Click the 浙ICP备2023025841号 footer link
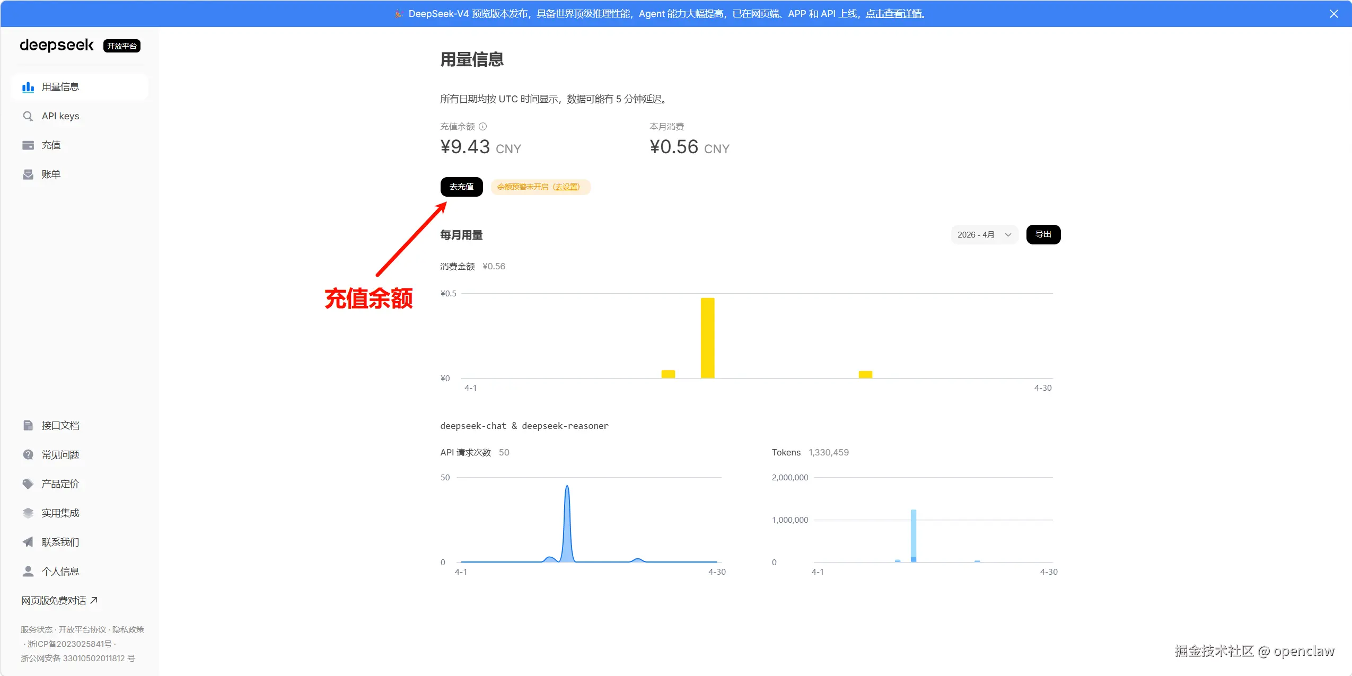1352x676 pixels. (69, 644)
